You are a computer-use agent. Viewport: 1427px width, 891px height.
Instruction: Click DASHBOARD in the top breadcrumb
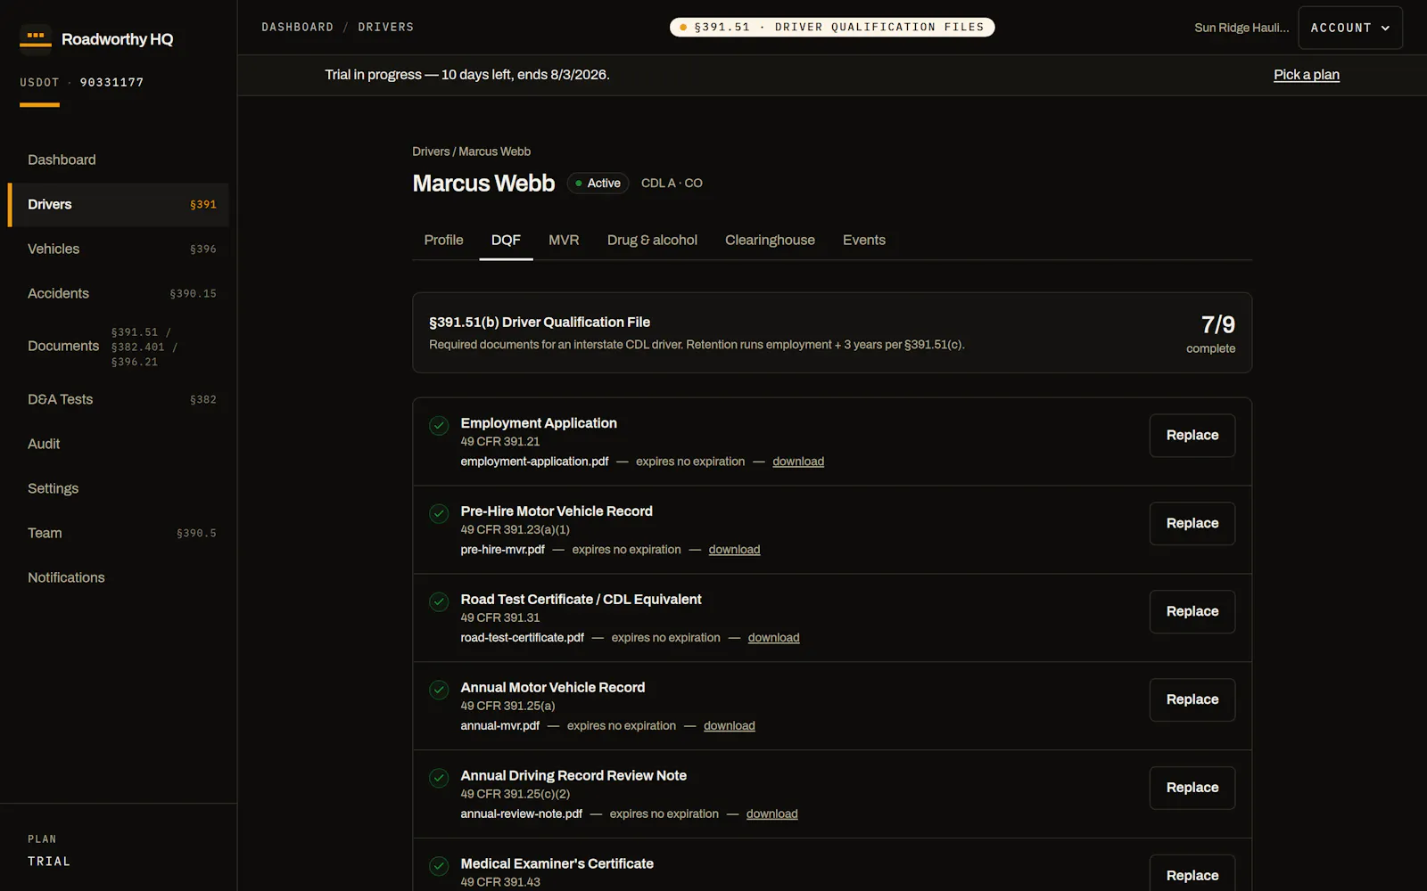298,28
